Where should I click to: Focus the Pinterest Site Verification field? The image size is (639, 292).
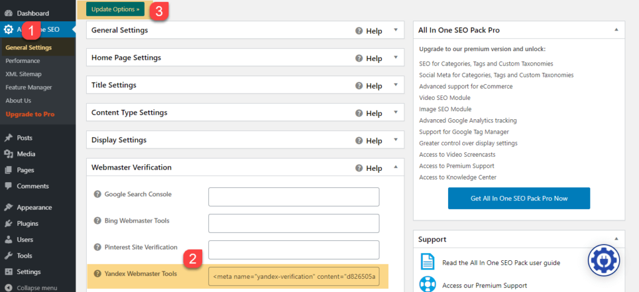tap(294, 250)
